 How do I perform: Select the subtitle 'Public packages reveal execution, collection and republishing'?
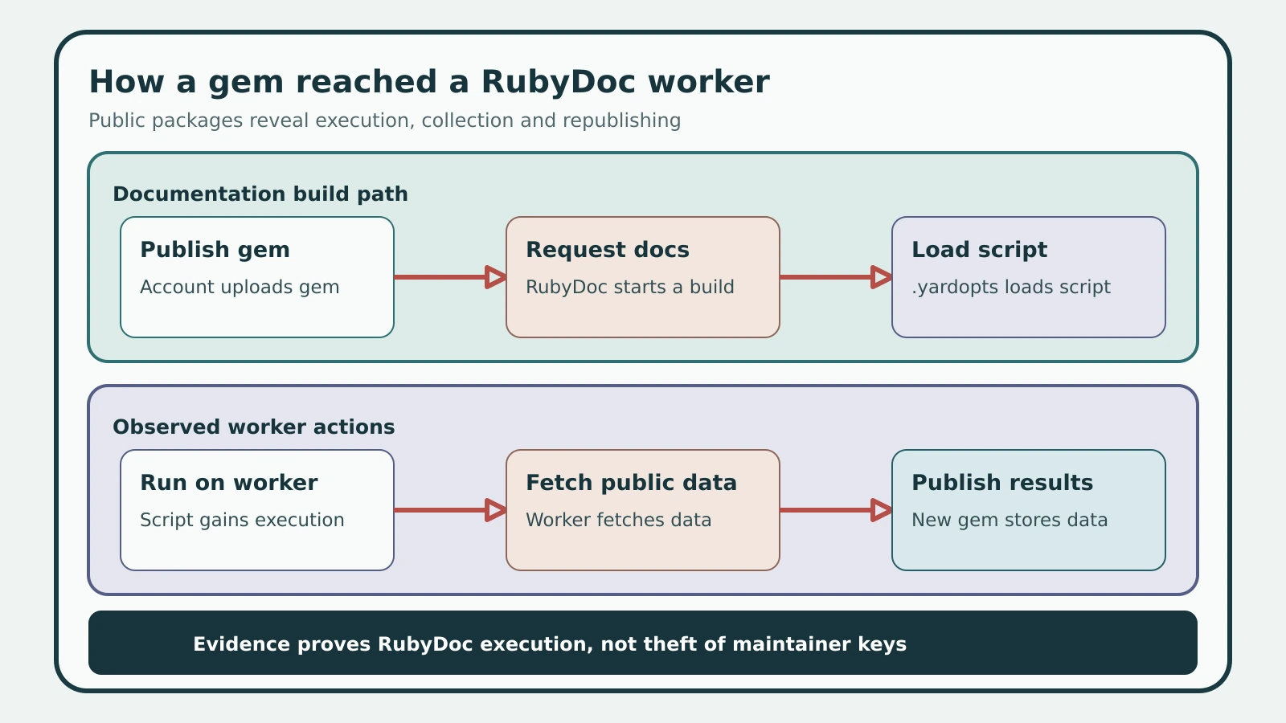click(x=384, y=120)
